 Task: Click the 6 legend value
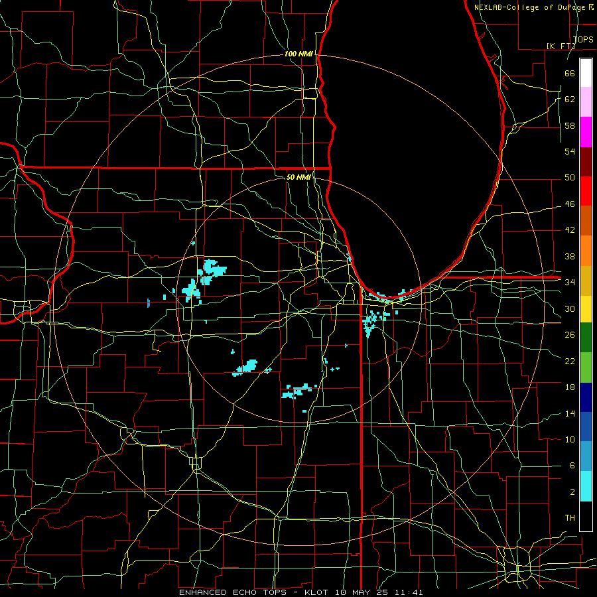(x=572, y=465)
